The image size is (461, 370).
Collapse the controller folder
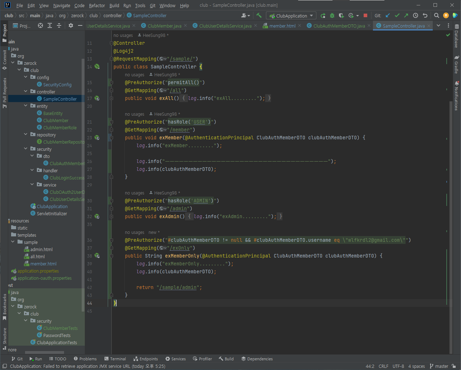[26, 92]
